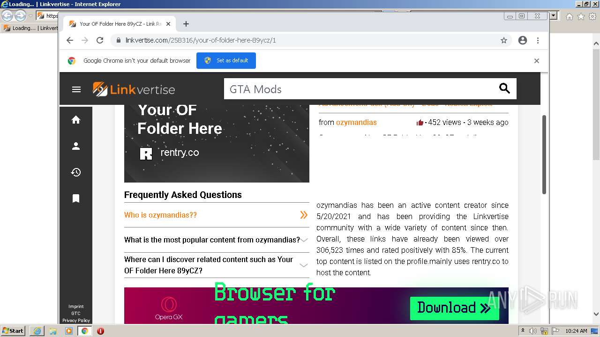Open a new Chrome tab
600x337 pixels.
point(186,24)
